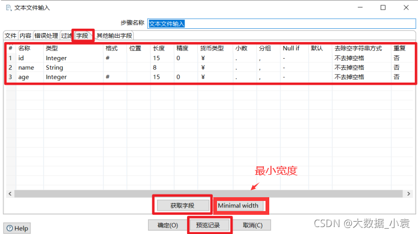Click the 默认 column header

[x=320, y=48]
